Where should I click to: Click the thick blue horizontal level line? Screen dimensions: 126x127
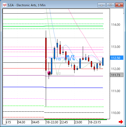(x=53, y=87)
